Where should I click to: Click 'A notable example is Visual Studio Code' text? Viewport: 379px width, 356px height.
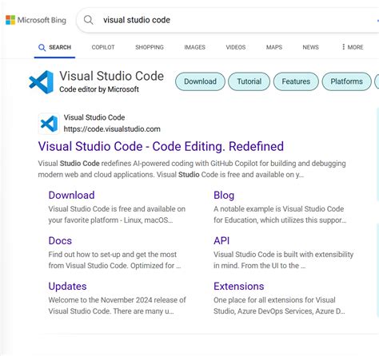click(280, 215)
